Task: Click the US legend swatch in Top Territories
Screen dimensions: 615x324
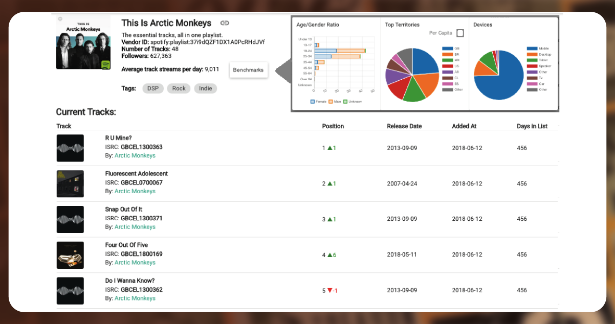Action: pyautogui.click(x=447, y=66)
